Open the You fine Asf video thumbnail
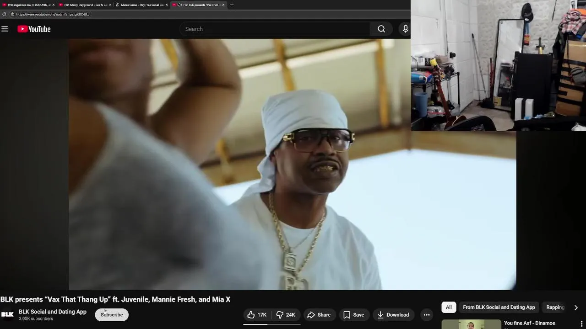 (471, 324)
